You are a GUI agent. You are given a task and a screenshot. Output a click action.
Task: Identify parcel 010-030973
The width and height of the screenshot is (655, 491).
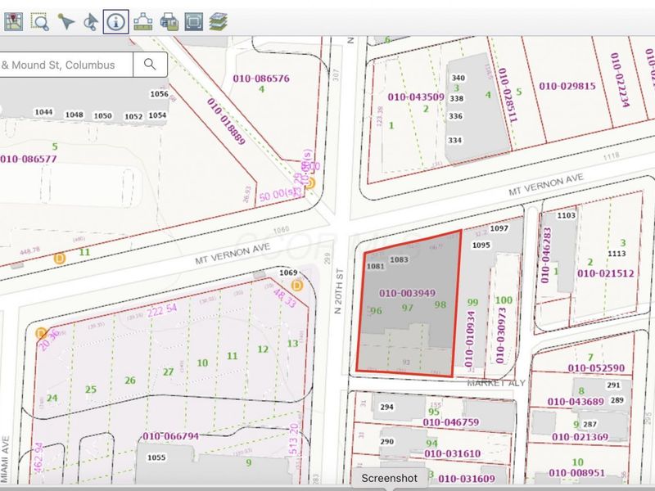[x=500, y=336]
